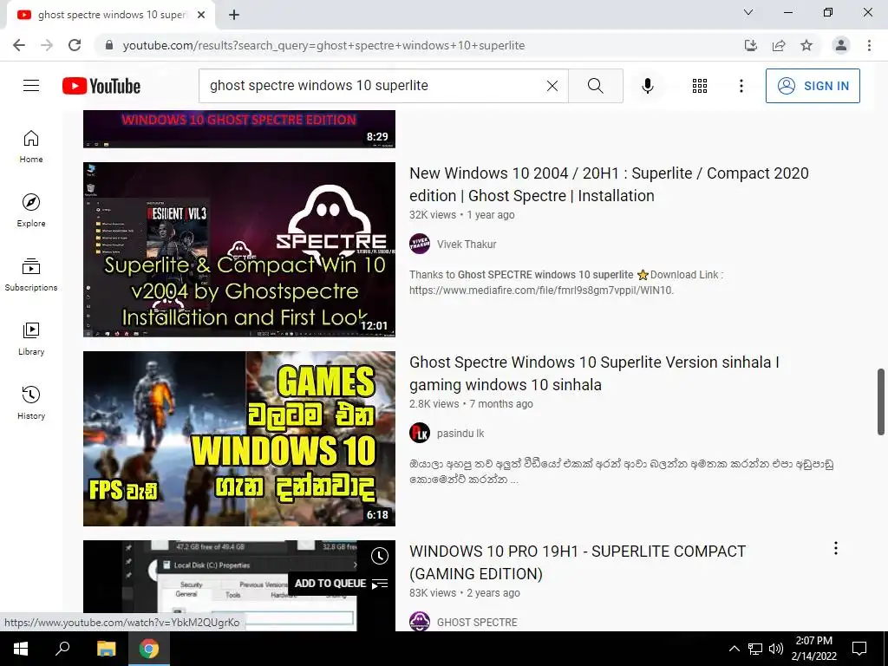The width and height of the screenshot is (888, 666).
Task: Open File Explorer from the taskbar
Action: pos(106,649)
